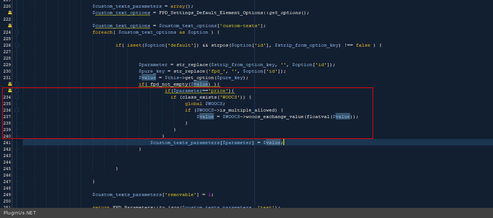Image resolution: width=493 pixels, height=218 pixels.
Task: Fold the $parameter=='price' block in the gutter
Action: click(x=17, y=91)
